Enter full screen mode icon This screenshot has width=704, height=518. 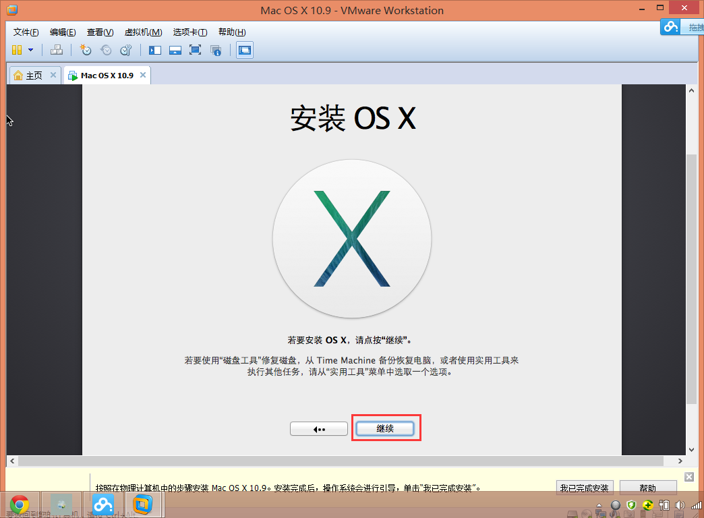pos(196,50)
